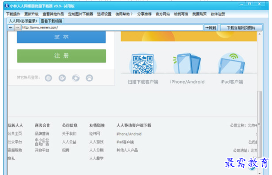This screenshot has width=272, height=175.
Task: Open the 更新升级 menu
Action: 31,14
